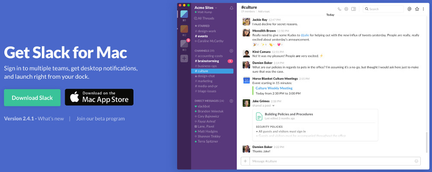This screenshot has width=432, height=172.
Task: Open triage-issues channel
Action: tap(206, 91)
